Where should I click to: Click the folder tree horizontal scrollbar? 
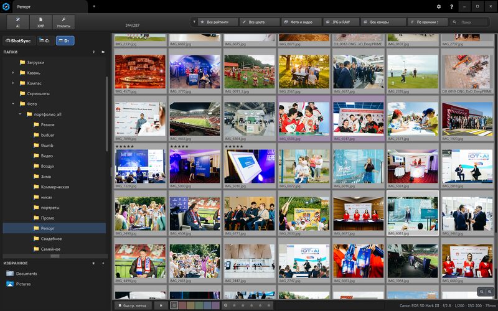point(55,256)
